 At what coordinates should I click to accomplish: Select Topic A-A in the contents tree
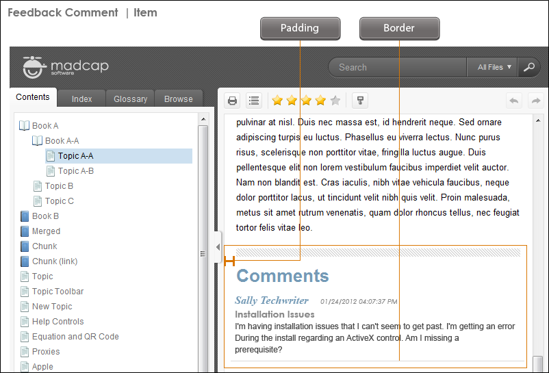click(x=118, y=156)
